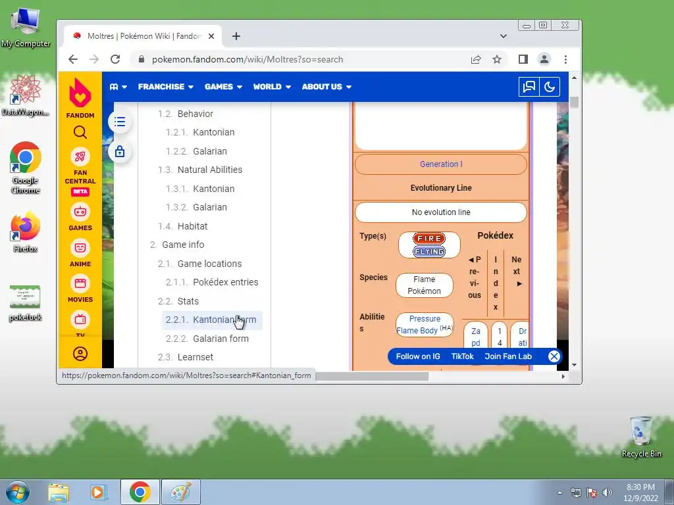Jump to 1.2.1 Kantonian section
Image resolution: width=674 pixels, height=505 pixels.
(200, 132)
